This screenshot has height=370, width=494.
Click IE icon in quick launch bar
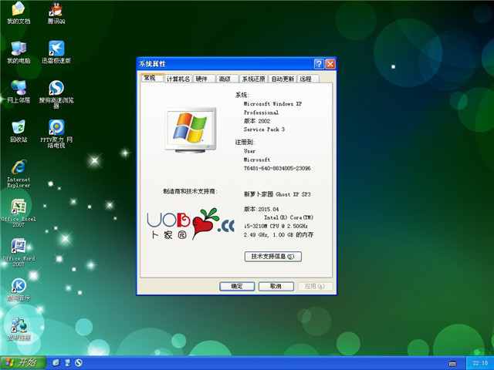coord(56,363)
